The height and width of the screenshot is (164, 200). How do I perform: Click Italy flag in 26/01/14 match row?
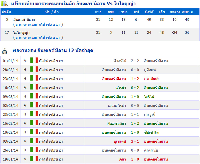tap(34, 150)
